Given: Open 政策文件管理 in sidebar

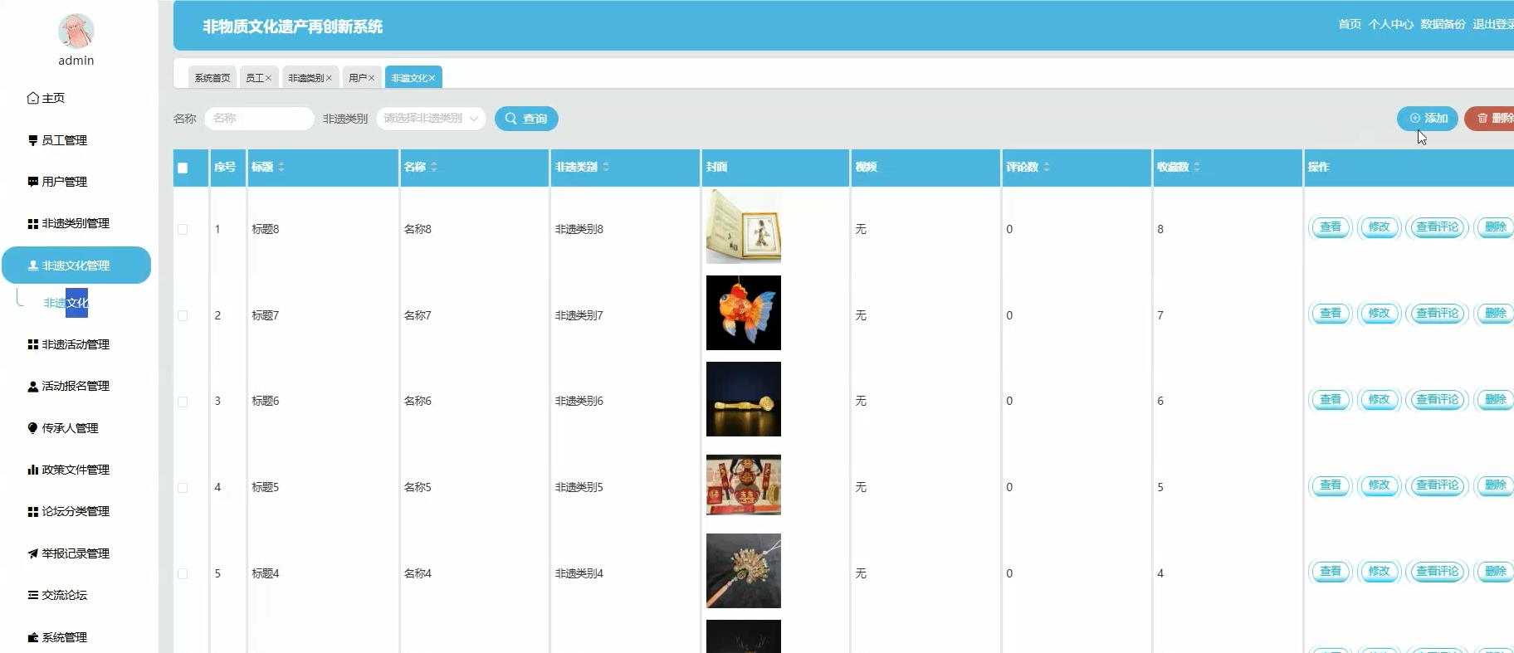Looking at the screenshot, I should (68, 470).
